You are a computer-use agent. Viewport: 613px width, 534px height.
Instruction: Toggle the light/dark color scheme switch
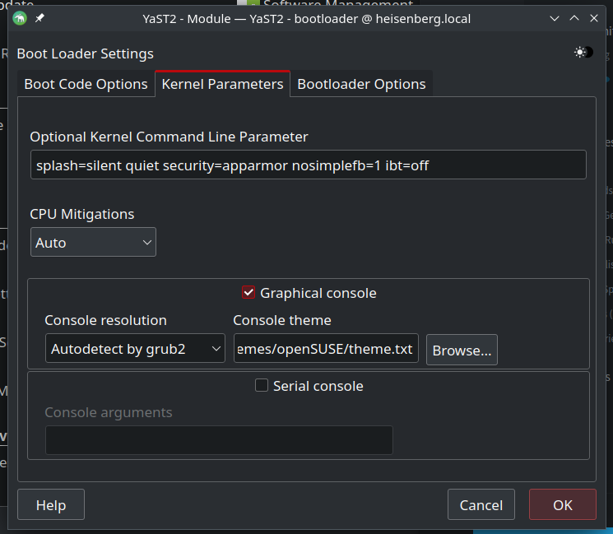click(583, 52)
